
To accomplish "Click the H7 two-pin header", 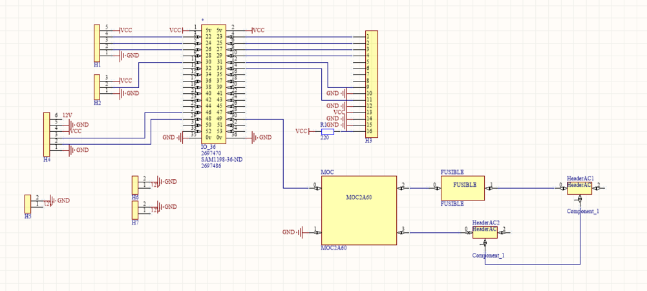I will (135, 210).
